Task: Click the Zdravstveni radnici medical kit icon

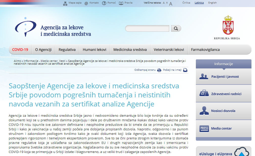Action: click(x=204, y=93)
